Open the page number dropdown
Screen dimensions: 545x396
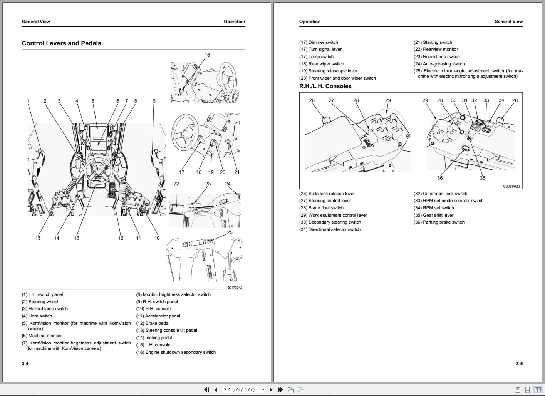coord(263,389)
